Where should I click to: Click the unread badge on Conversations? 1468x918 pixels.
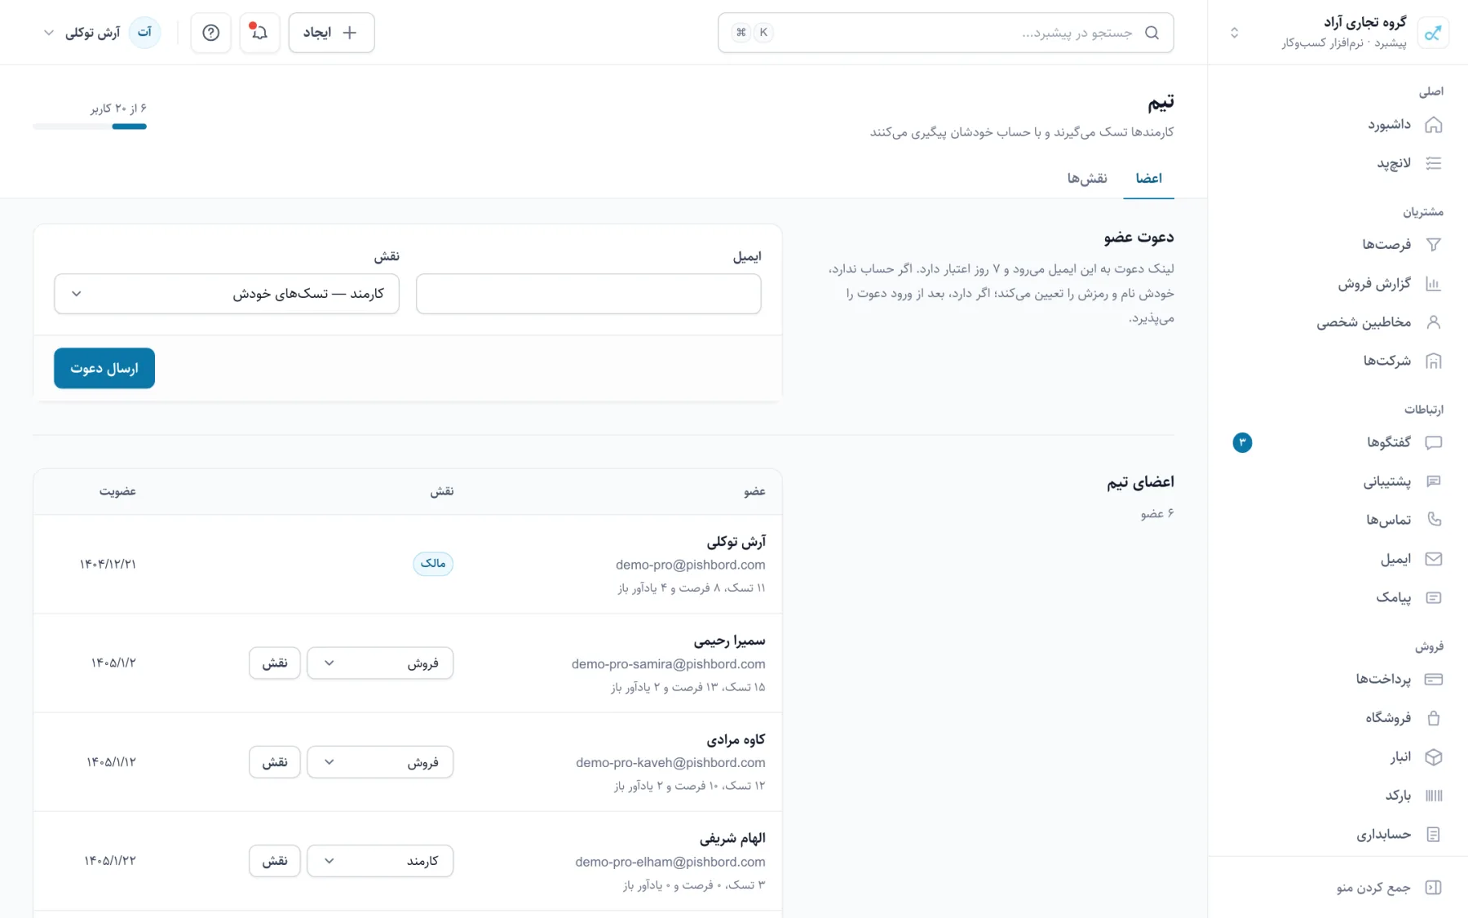(x=1242, y=442)
